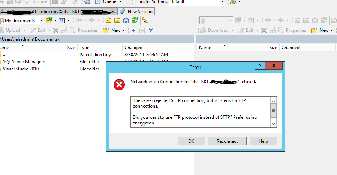Image resolution: width=337 pixels, height=175 pixels.
Task: Click the Invert Selection icon
Action: 151,30
